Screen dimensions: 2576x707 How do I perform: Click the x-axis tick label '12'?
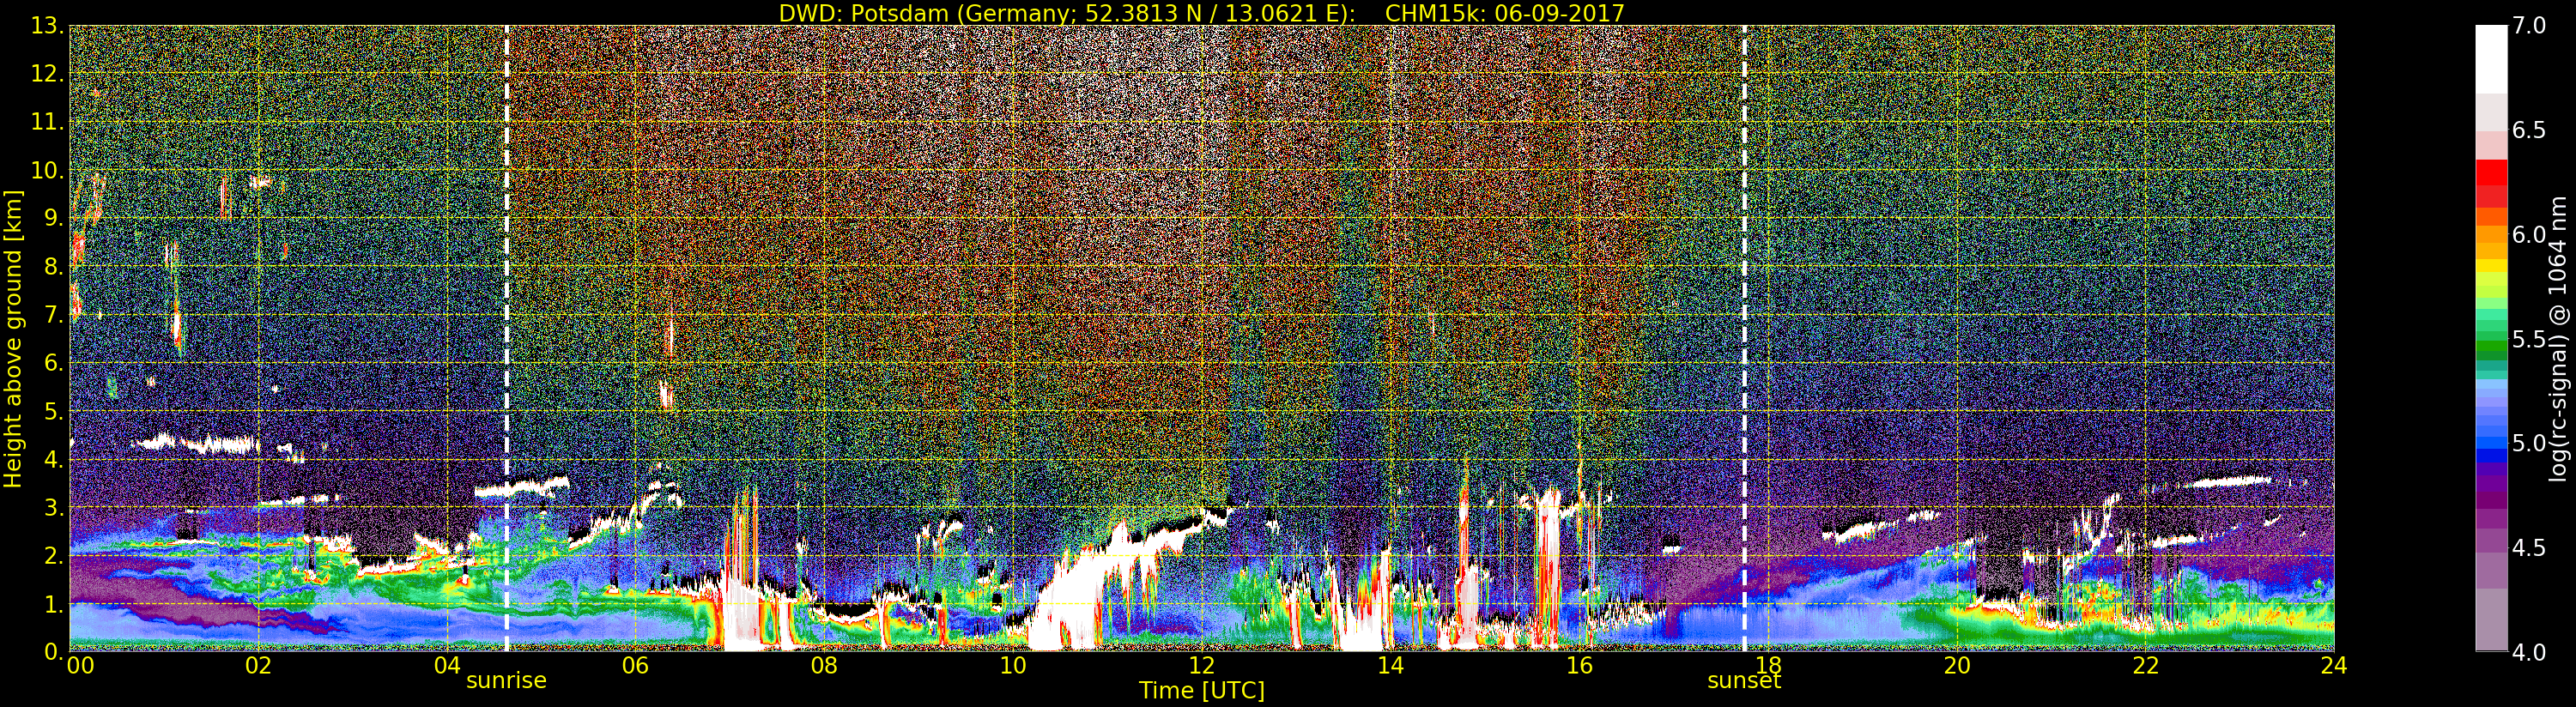[x=1202, y=666]
